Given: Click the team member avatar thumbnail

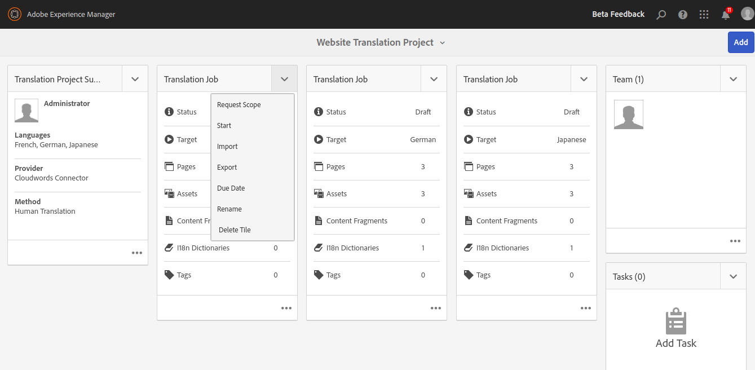Looking at the screenshot, I should pos(628,114).
